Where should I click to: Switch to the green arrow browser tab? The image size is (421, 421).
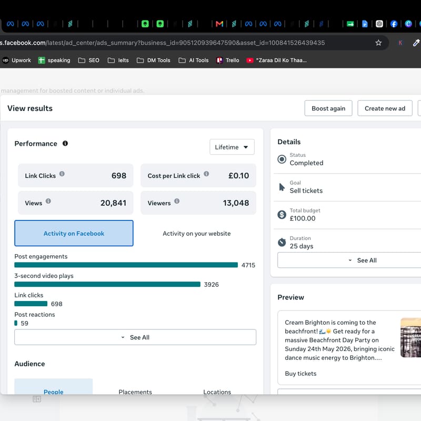pyautogui.click(x=350, y=24)
